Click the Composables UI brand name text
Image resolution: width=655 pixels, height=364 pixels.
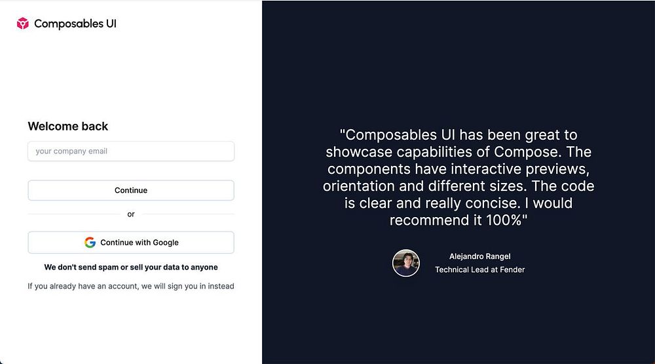pyautogui.click(x=75, y=24)
